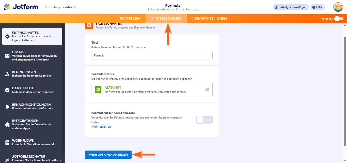Enable Formulardaten verschlüsseln toggle
Screen dimensions: 347x163
[204, 120]
